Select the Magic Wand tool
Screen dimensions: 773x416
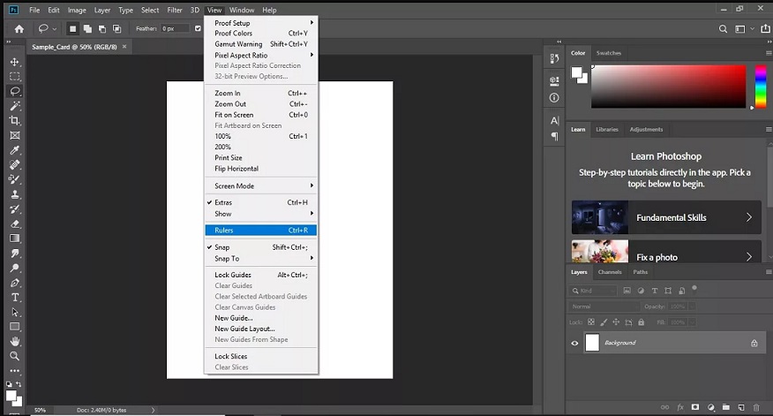point(15,106)
